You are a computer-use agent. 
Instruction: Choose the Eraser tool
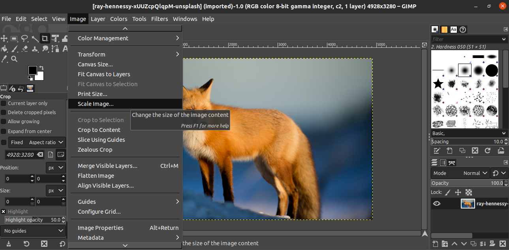click(x=24, y=49)
